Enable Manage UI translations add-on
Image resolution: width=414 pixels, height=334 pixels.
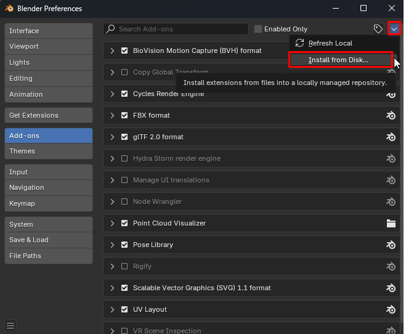click(x=124, y=180)
